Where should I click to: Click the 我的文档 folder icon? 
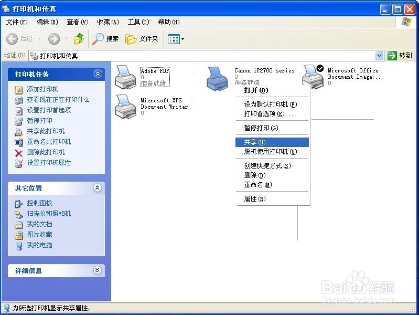click(x=19, y=225)
